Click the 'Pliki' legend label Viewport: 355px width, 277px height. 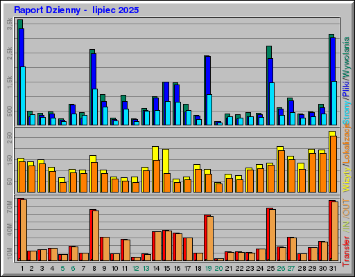pyautogui.click(x=346, y=89)
